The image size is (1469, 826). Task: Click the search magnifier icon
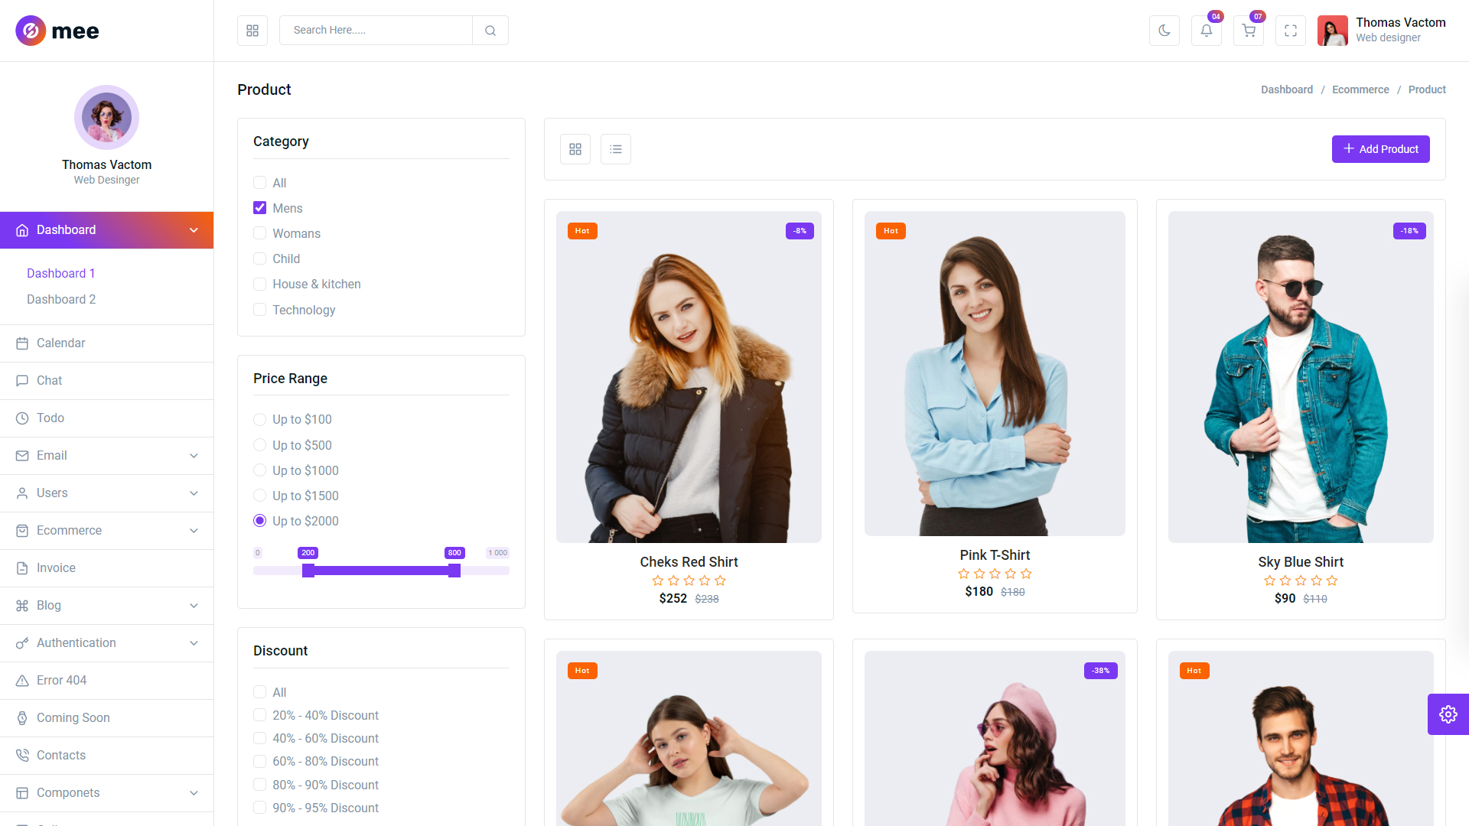tap(490, 31)
